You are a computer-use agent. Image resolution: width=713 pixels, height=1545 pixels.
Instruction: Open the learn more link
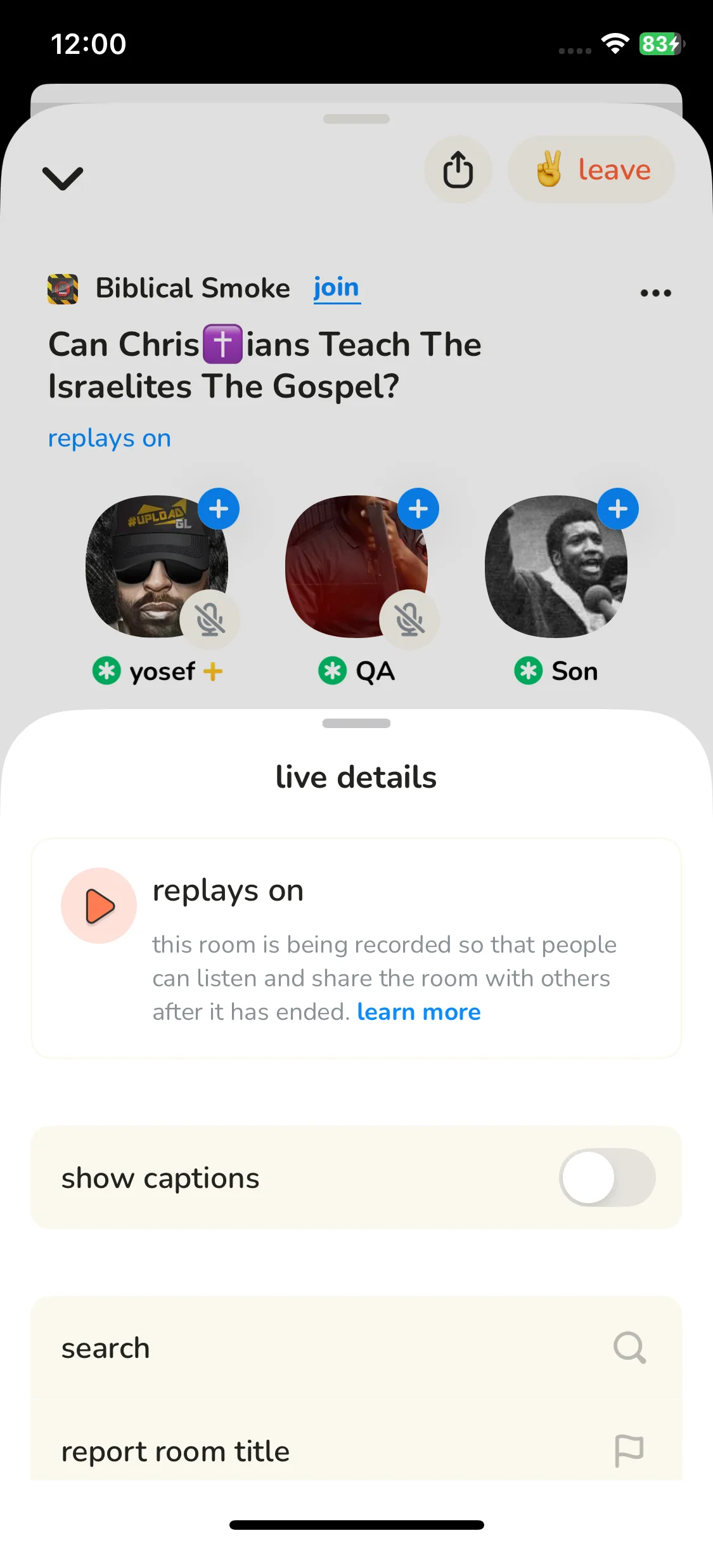tap(419, 1012)
